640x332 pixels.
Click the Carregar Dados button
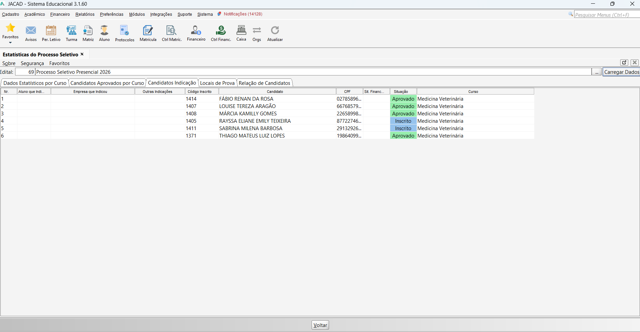[622, 72]
